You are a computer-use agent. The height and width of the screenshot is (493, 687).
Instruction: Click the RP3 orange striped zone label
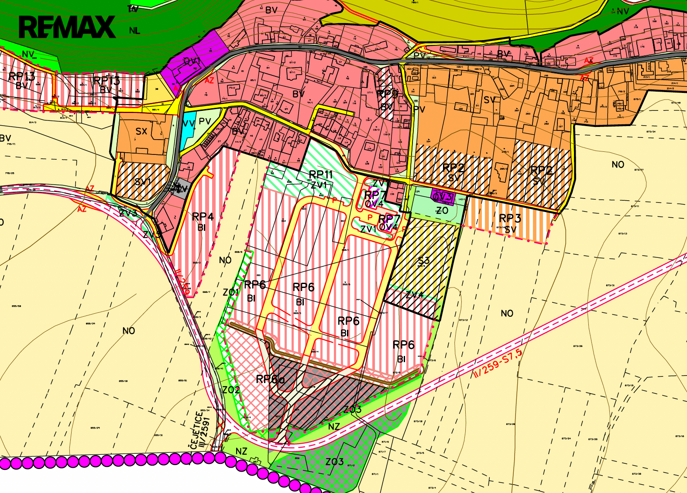pyautogui.click(x=510, y=218)
